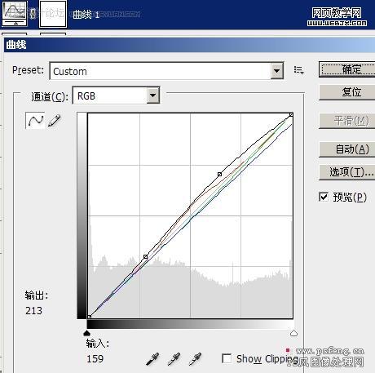This screenshot has height=373, width=375.
Task: Pick the black point eyedropper
Action: click(x=152, y=359)
